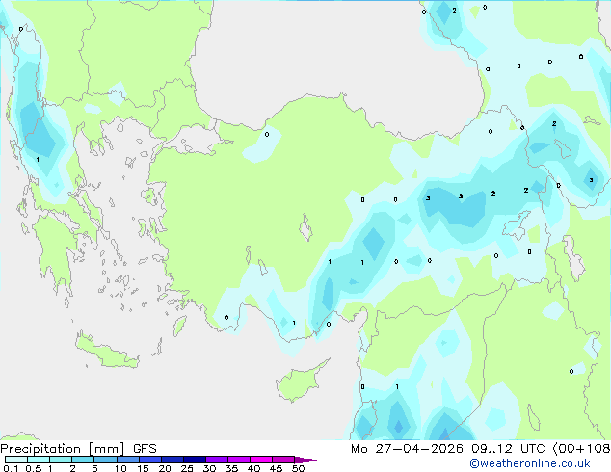
Task: Click the "45" legend scale label
Action: click(x=276, y=468)
